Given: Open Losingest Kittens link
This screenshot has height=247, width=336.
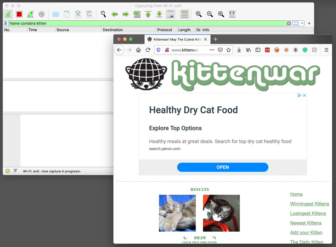Looking at the screenshot, I should pyautogui.click(x=308, y=213).
